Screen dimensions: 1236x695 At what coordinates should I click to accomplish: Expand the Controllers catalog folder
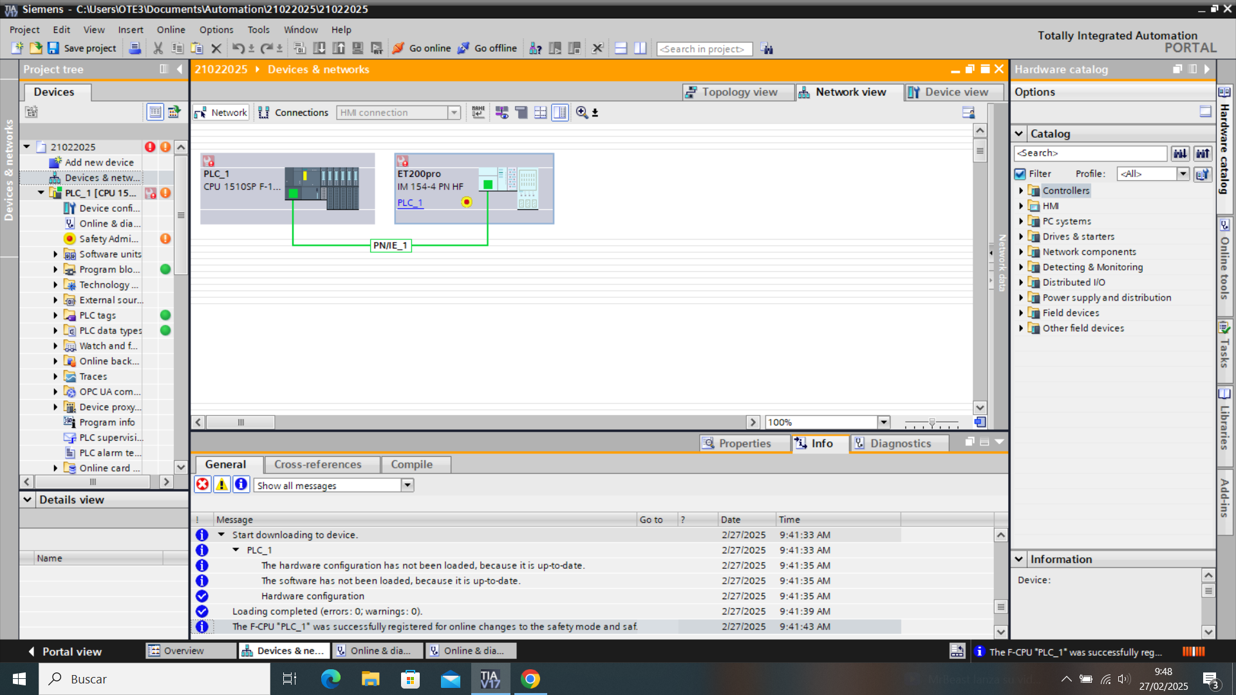point(1021,190)
